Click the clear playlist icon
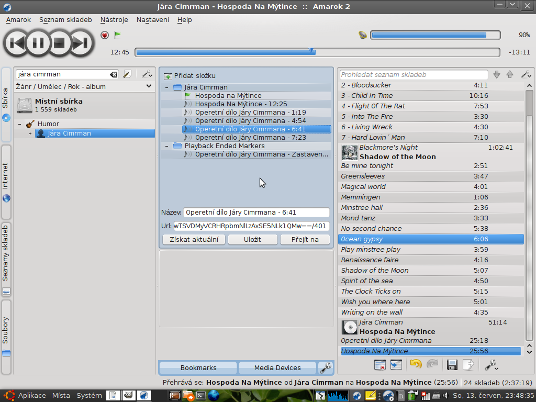Viewport: 536px width, 402px height. tap(380, 365)
